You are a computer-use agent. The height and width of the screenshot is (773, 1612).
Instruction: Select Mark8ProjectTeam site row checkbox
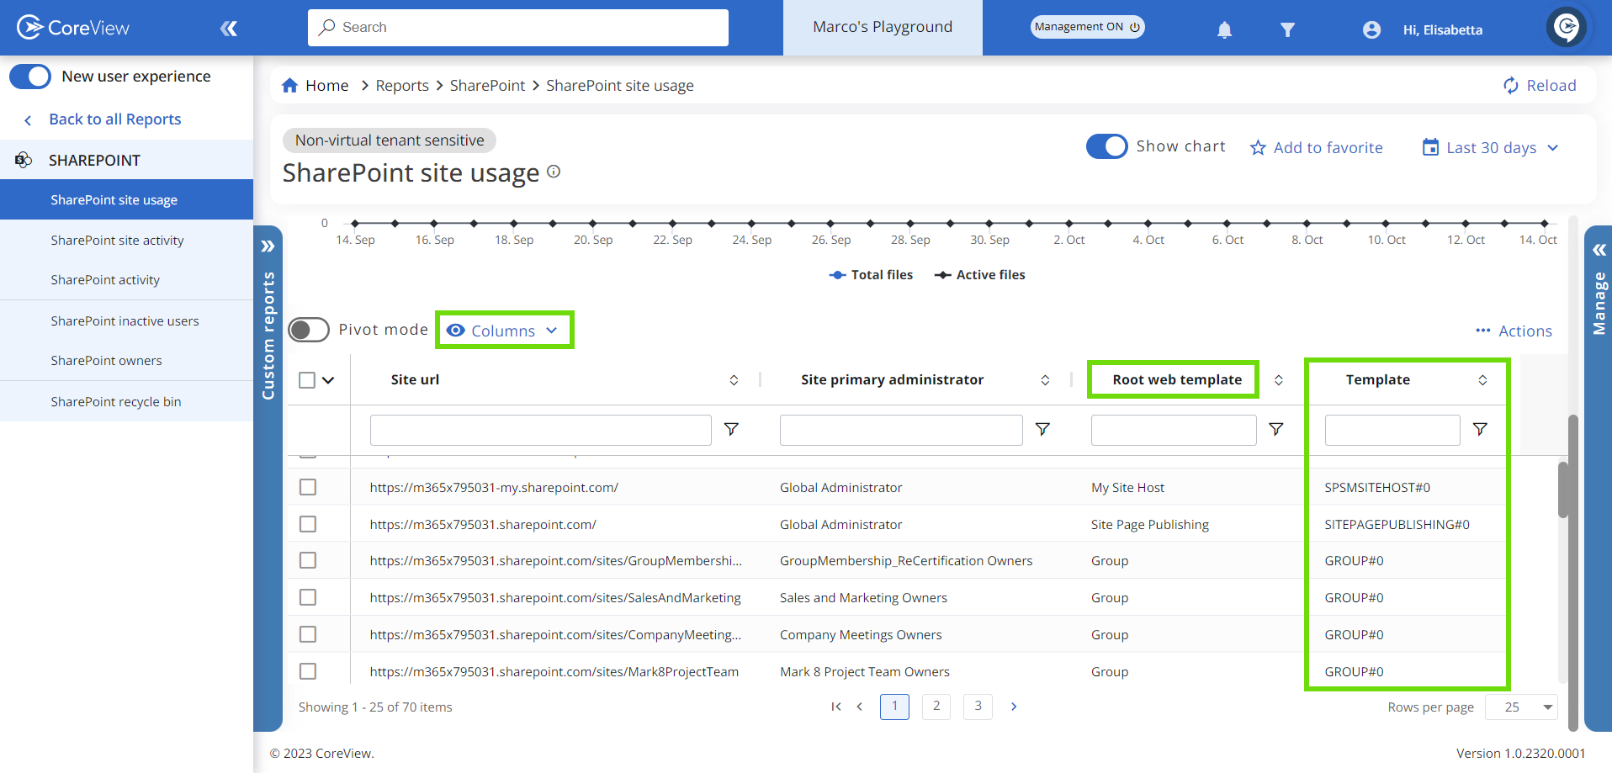tap(308, 671)
